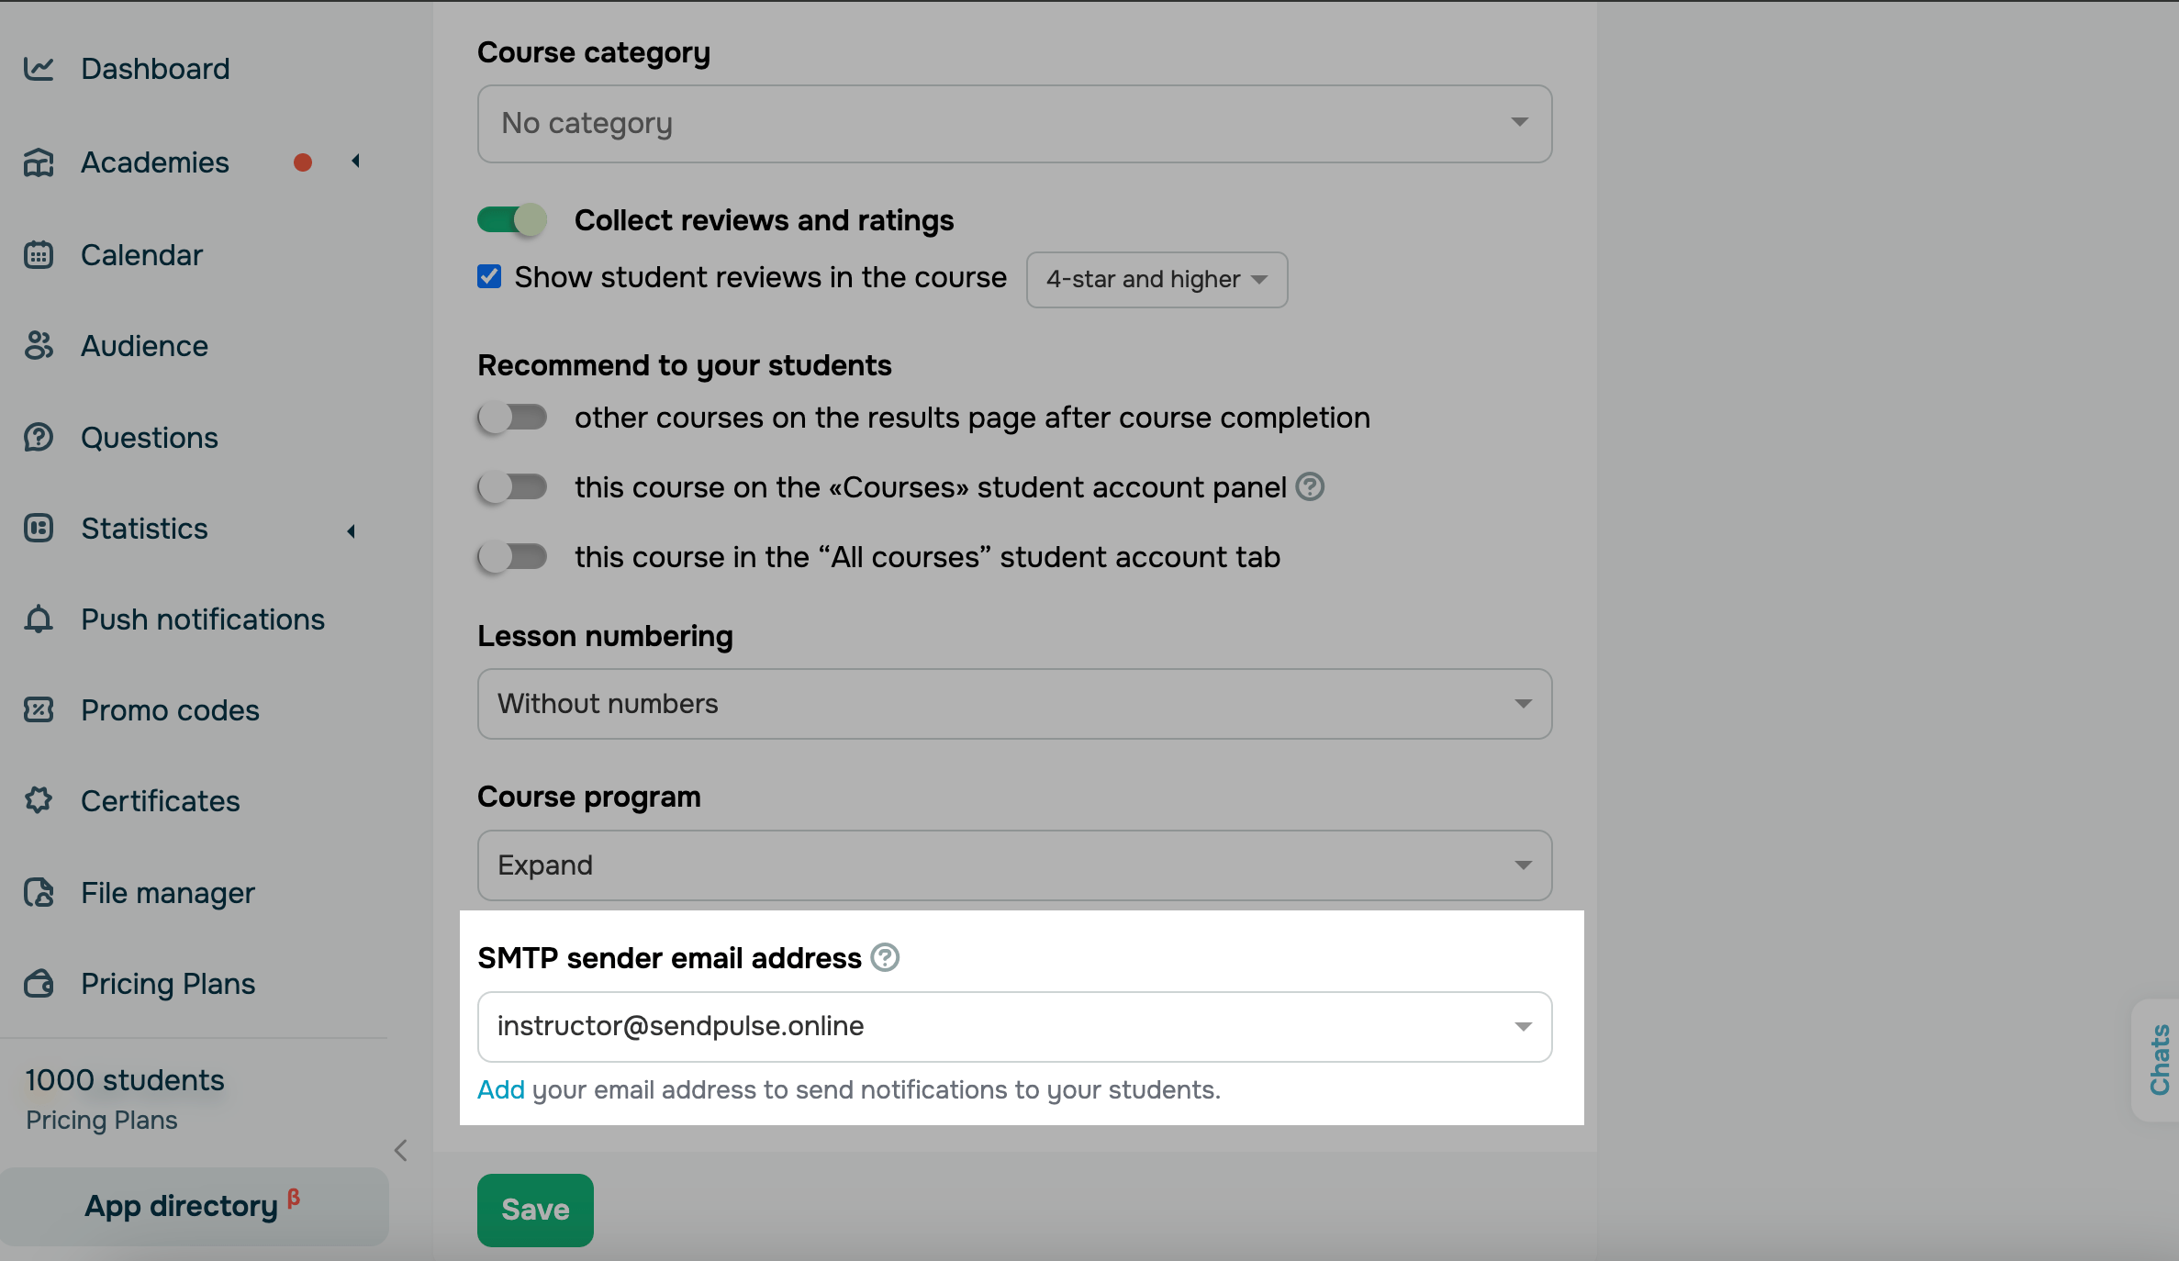The height and width of the screenshot is (1261, 2179).
Task: Disable Collect reviews and ratings toggle
Action: (x=512, y=220)
